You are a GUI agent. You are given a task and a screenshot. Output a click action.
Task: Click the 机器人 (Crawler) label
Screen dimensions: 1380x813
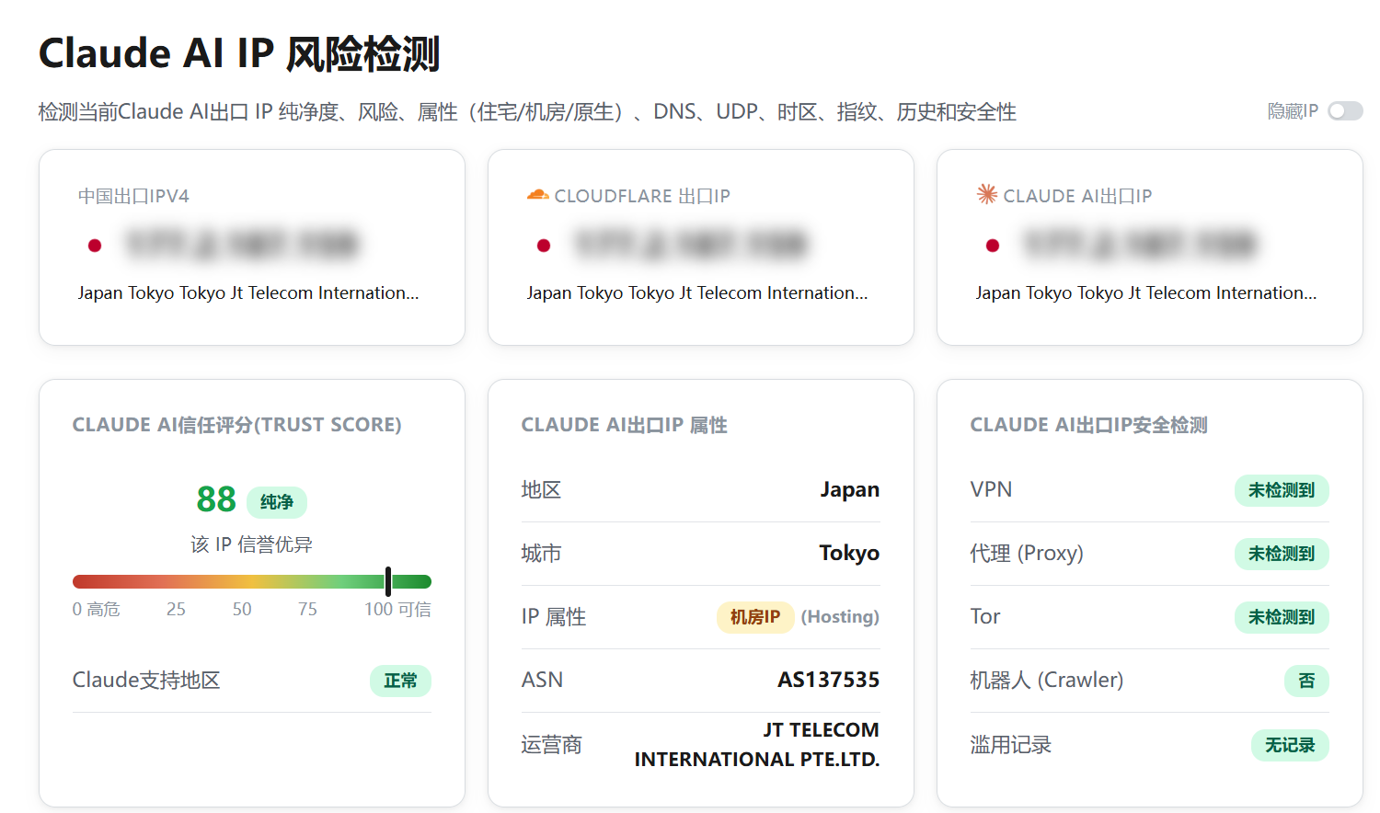(1047, 680)
